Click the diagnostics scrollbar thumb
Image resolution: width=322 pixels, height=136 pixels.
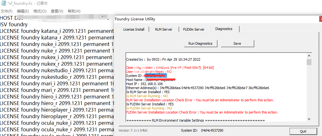(x=309, y=62)
